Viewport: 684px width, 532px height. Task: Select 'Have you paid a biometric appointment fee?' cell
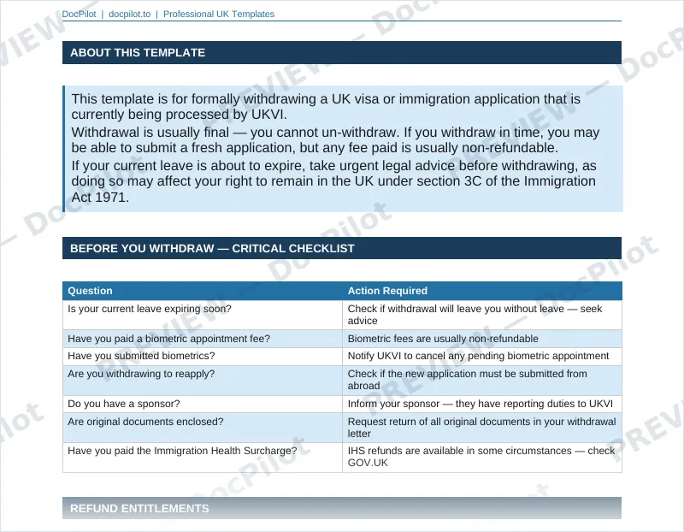pyautogui.click(x=203, y=339)
